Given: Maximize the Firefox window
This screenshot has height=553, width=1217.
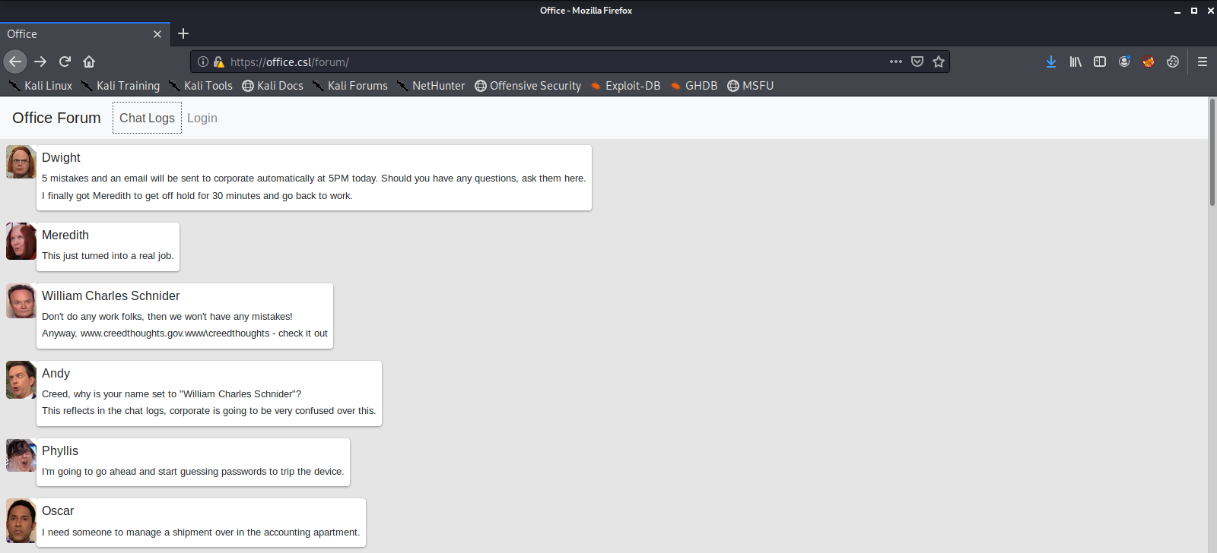Looking at the screenshot, I should (1194, 11).
